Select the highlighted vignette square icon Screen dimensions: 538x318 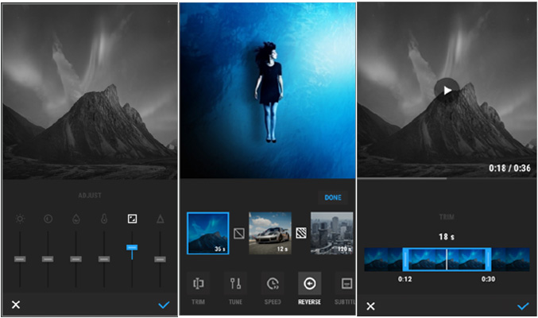132,219
